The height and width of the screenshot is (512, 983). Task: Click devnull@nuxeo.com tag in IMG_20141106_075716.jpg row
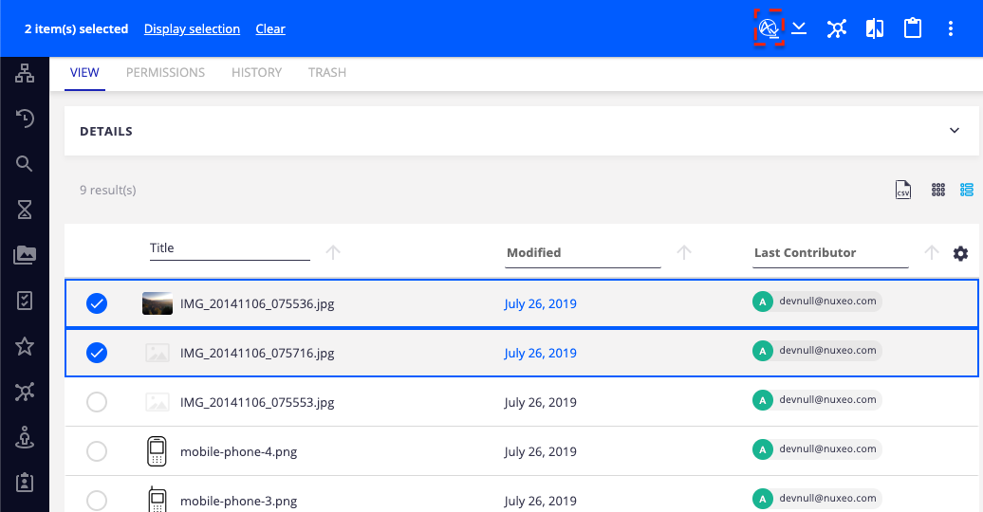coord(817,351)
